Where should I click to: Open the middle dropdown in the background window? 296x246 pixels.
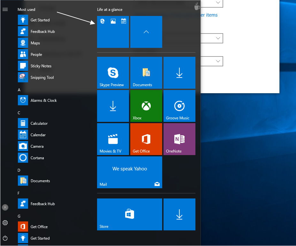pyautogui.click(x=212, y=38)
